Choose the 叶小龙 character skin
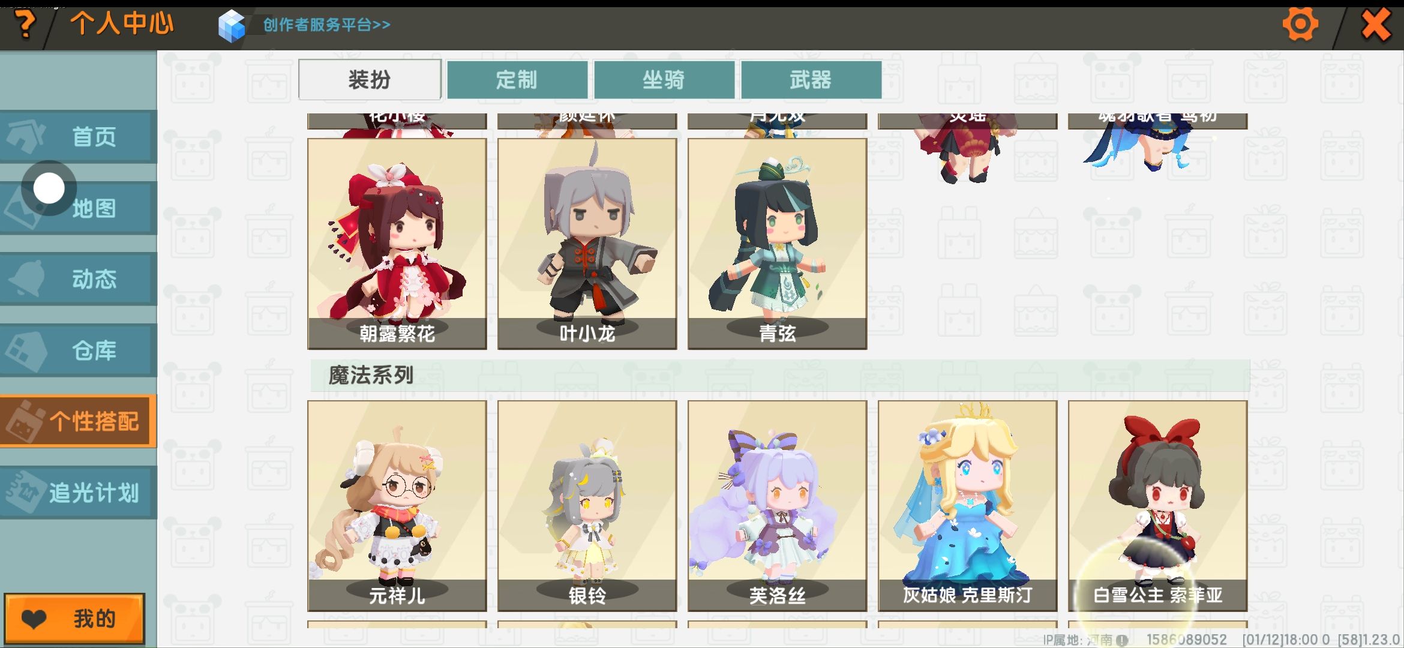Viewport: 1404px width, 648px height. (587, 244)
